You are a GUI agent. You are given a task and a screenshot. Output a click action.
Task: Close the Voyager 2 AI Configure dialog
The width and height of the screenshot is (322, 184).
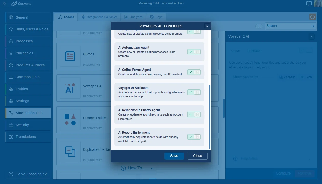click(207, 26)
